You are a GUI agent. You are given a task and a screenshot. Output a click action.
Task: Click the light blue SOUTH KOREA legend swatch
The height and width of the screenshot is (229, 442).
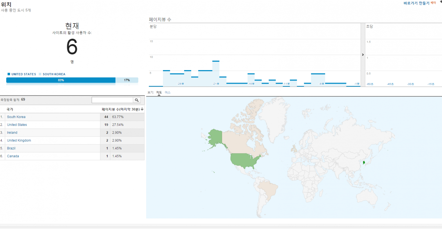click(x=40, y=74)
